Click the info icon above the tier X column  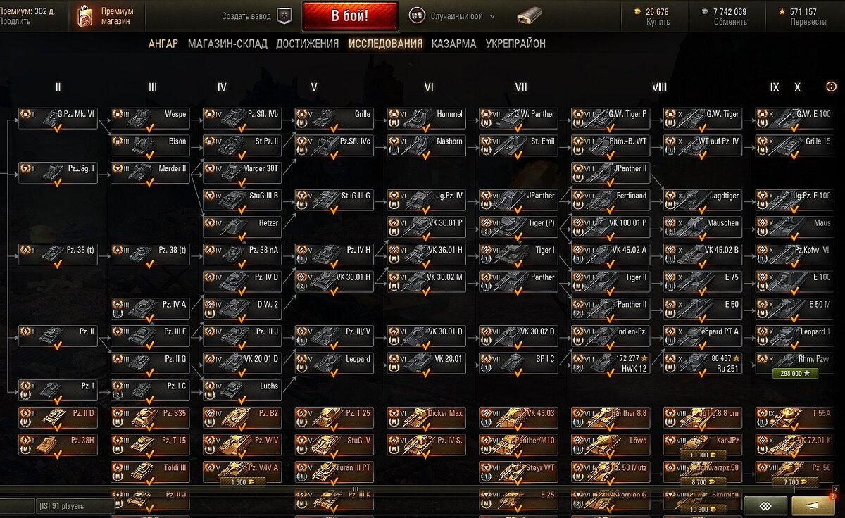tap(831, 87)
